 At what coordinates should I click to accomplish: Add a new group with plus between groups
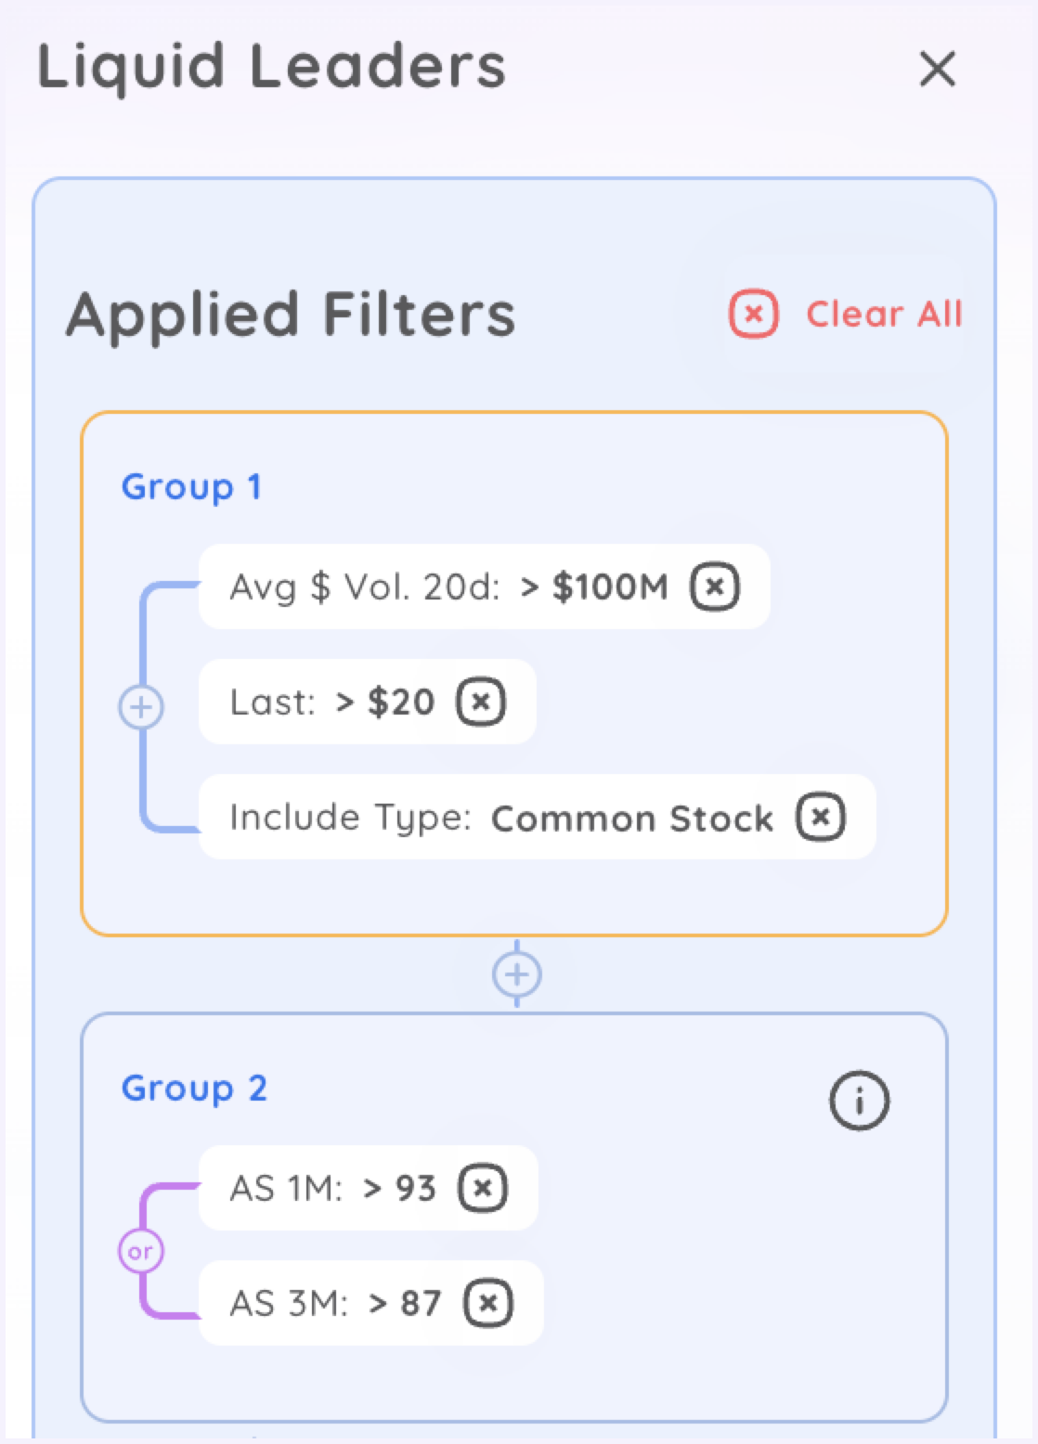[x=517, y=974]
